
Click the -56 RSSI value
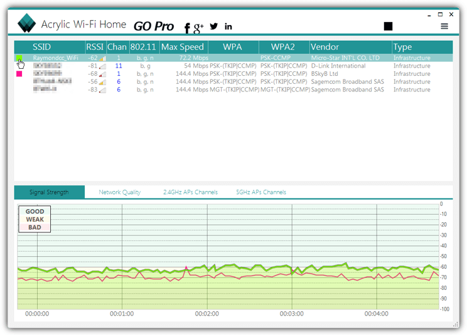[93, 81]
